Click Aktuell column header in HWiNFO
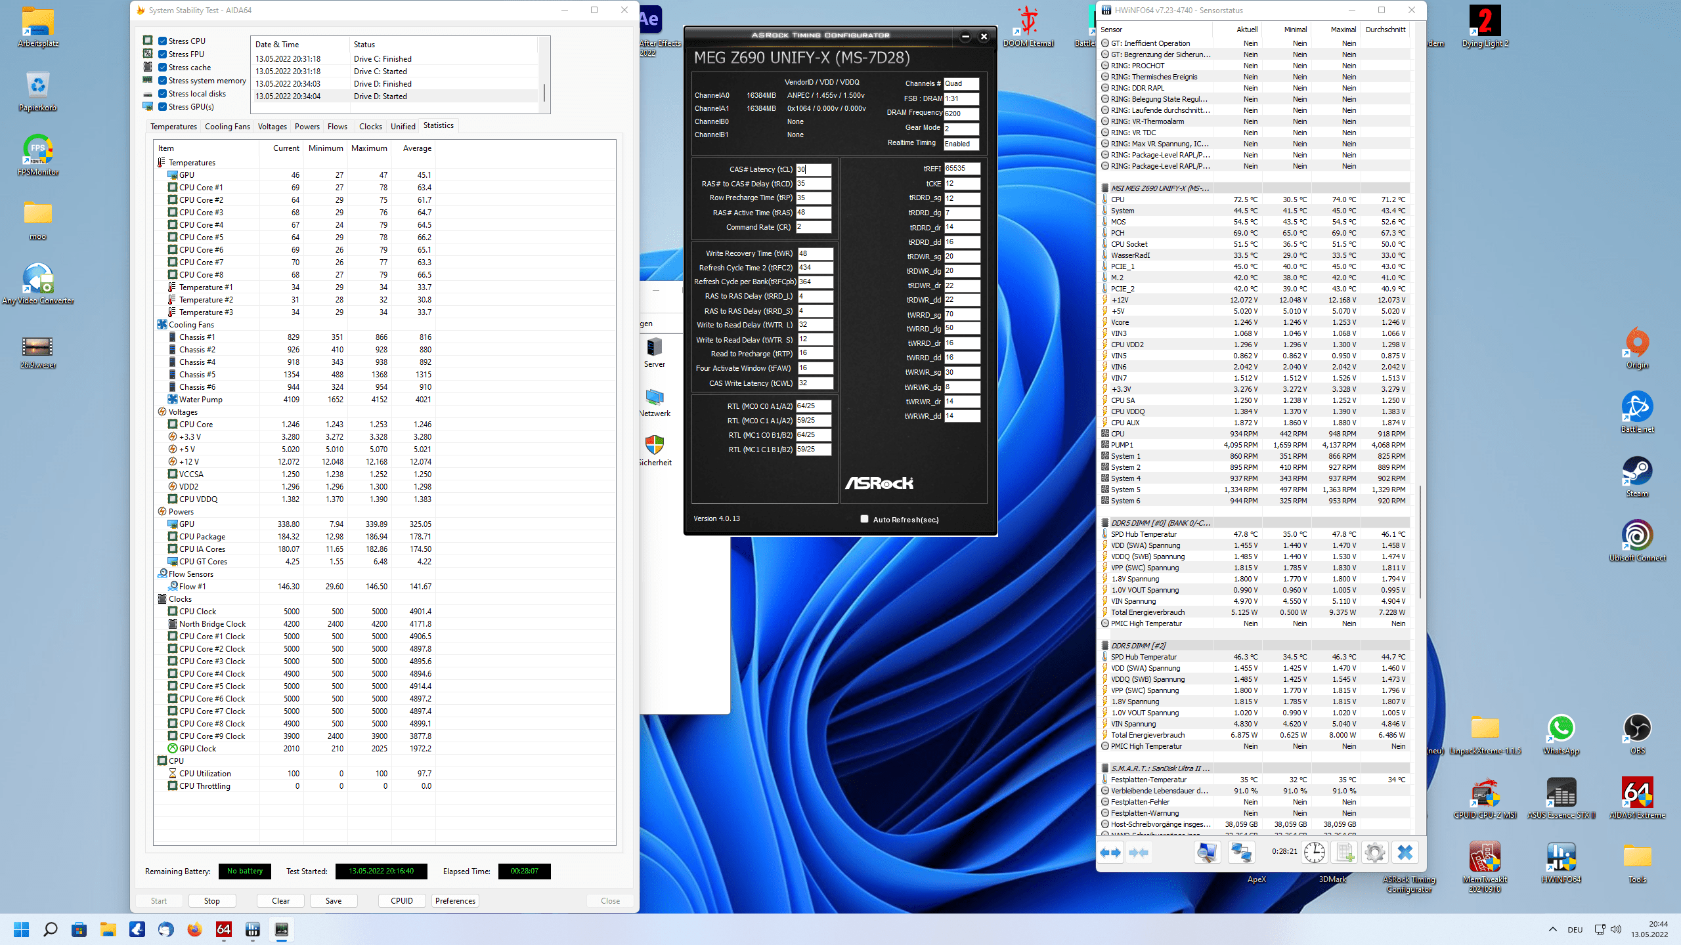1681x945 pixels. 1247,30
